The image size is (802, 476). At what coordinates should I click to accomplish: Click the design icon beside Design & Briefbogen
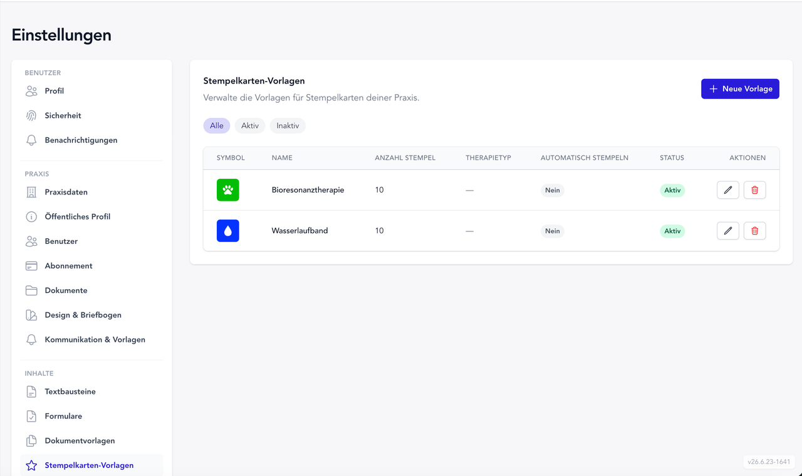coord(31,315)
